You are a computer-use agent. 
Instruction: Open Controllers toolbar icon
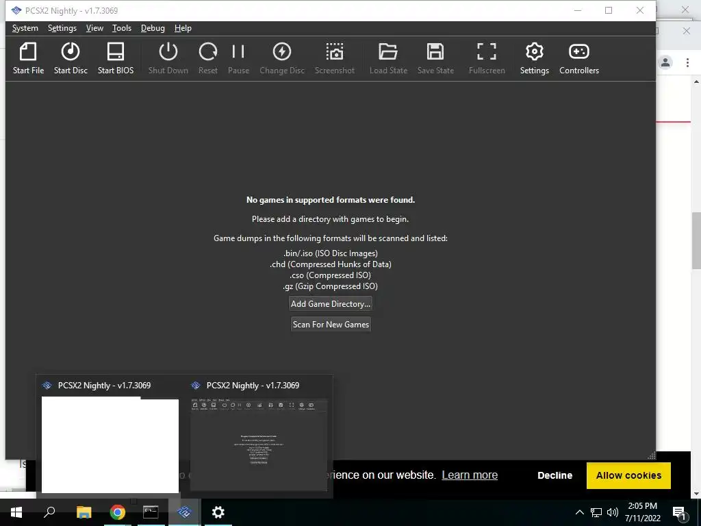tap(579, 58)
